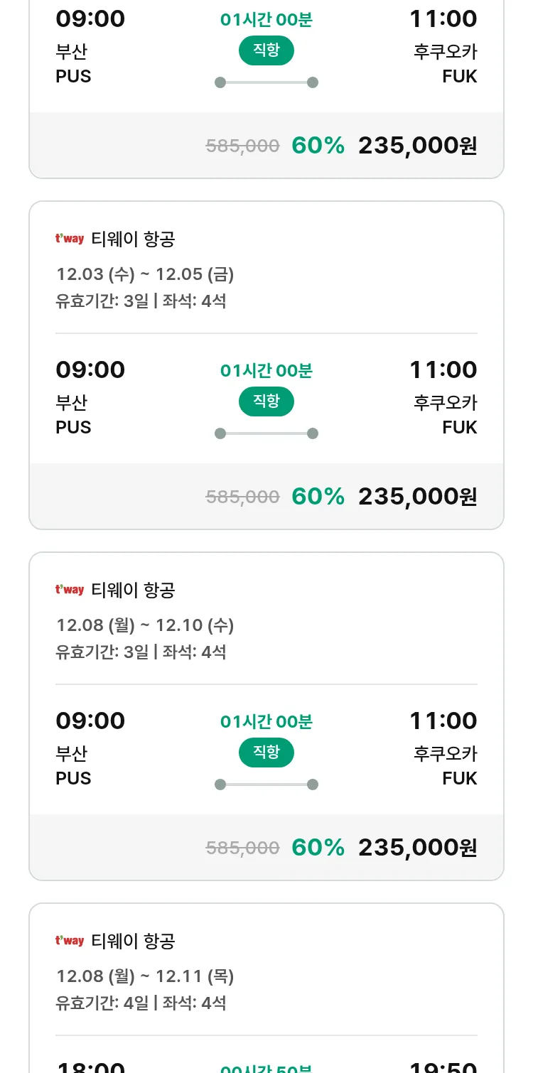533x1073 pixels.
Task: Select 235,000원 price in 12.08–12.10 card
Action: [417, 848]
